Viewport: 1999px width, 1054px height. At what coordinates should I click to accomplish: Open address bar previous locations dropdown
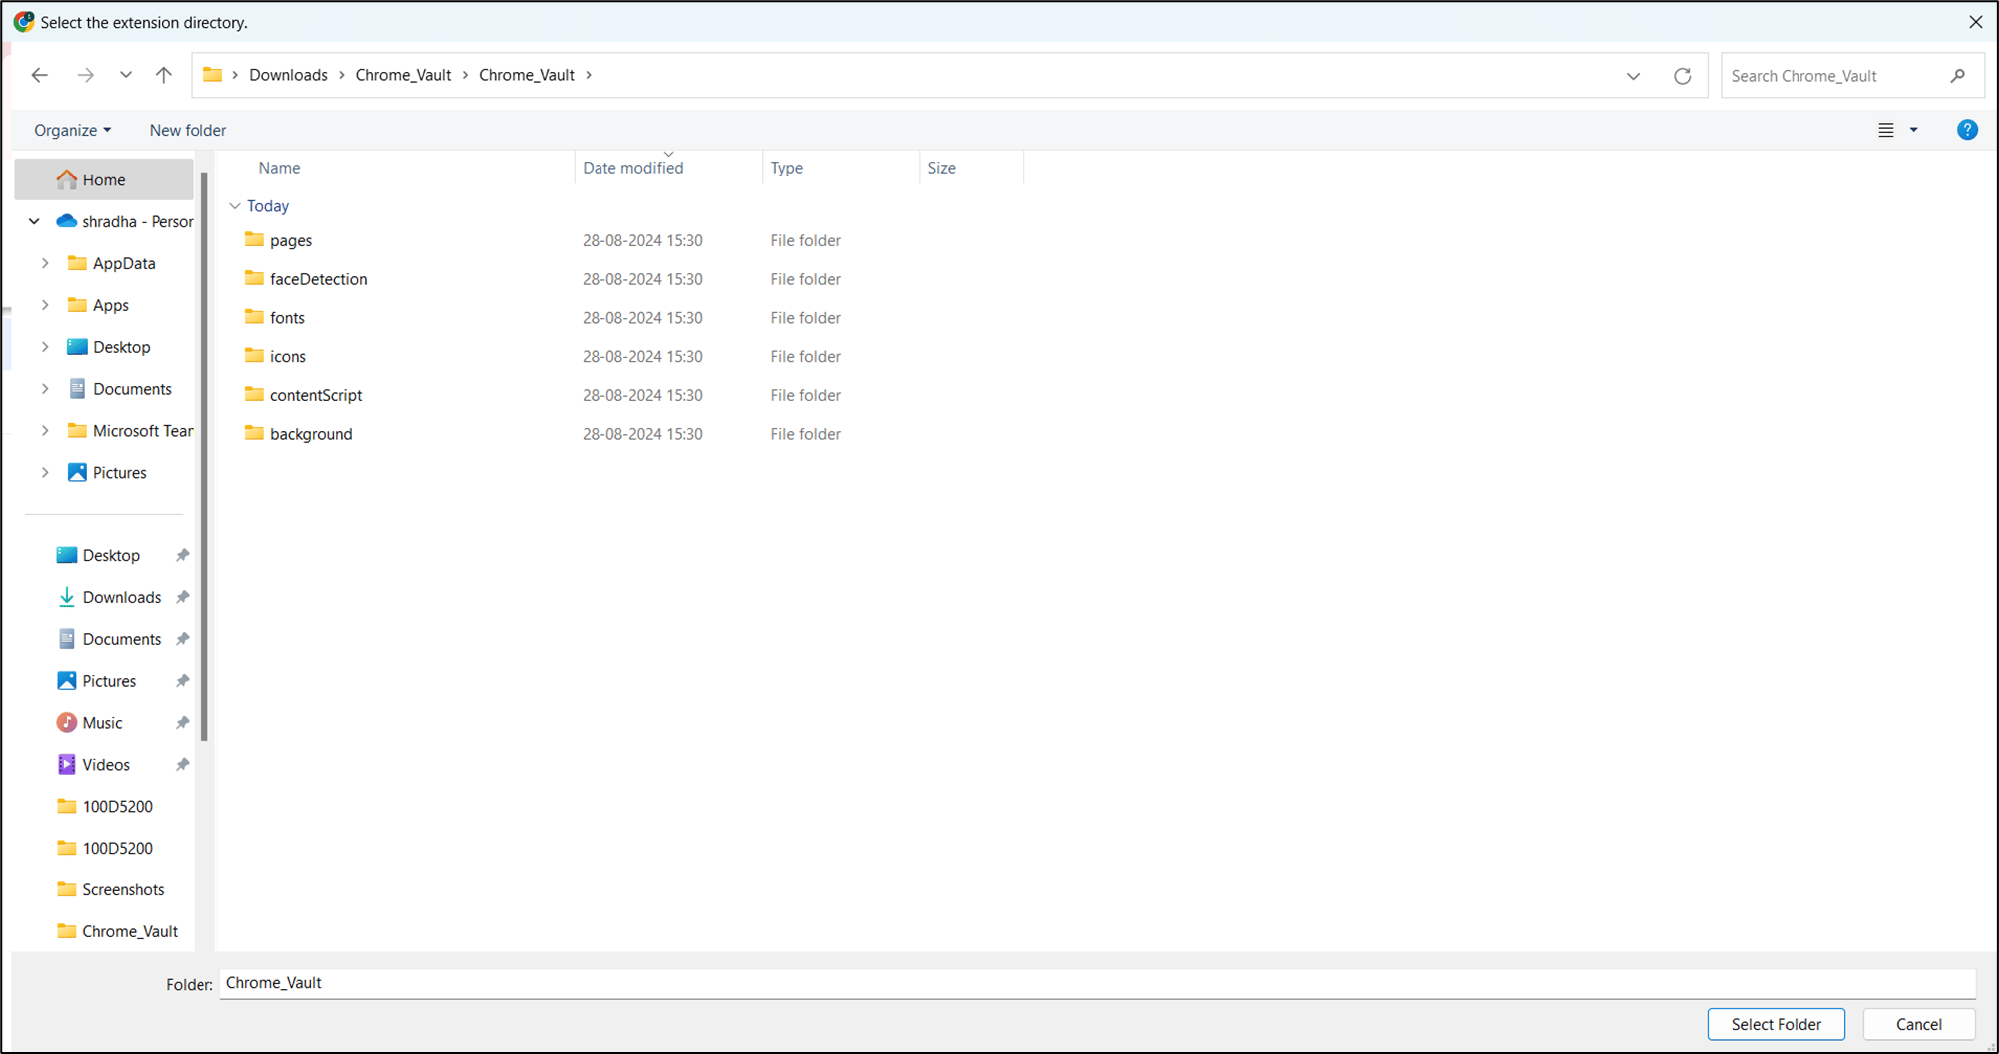click(1633, 76)
